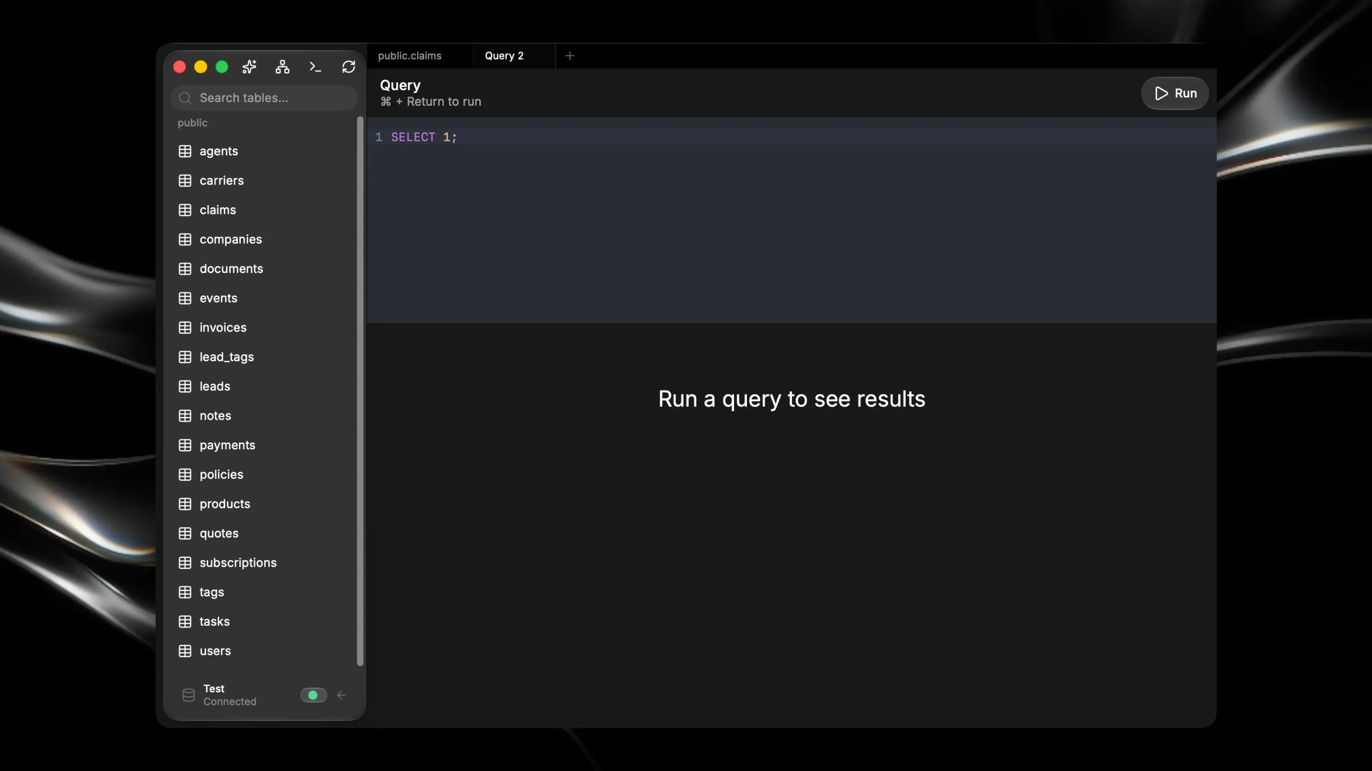This screenshot has width=1372, height=771.
Task: Click the database icon next to Test
Action: [189, 695]
